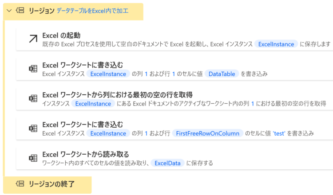Select the Excel の起動 action title
The width and height of the screenshot is (333, 195).
coord(61,35)
